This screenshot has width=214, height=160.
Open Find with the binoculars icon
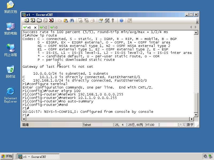72,21
